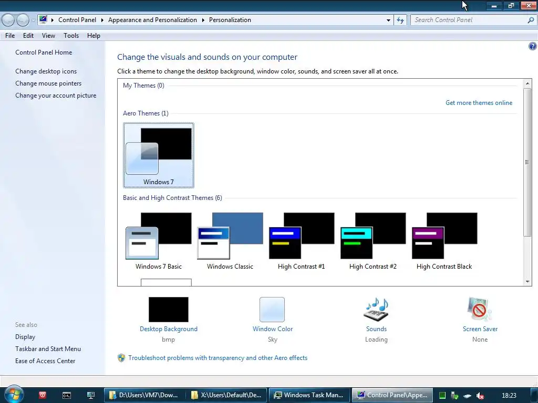Open the Windows Start orb
Viewport: 538px width, 403px height.
coord(14,395)
